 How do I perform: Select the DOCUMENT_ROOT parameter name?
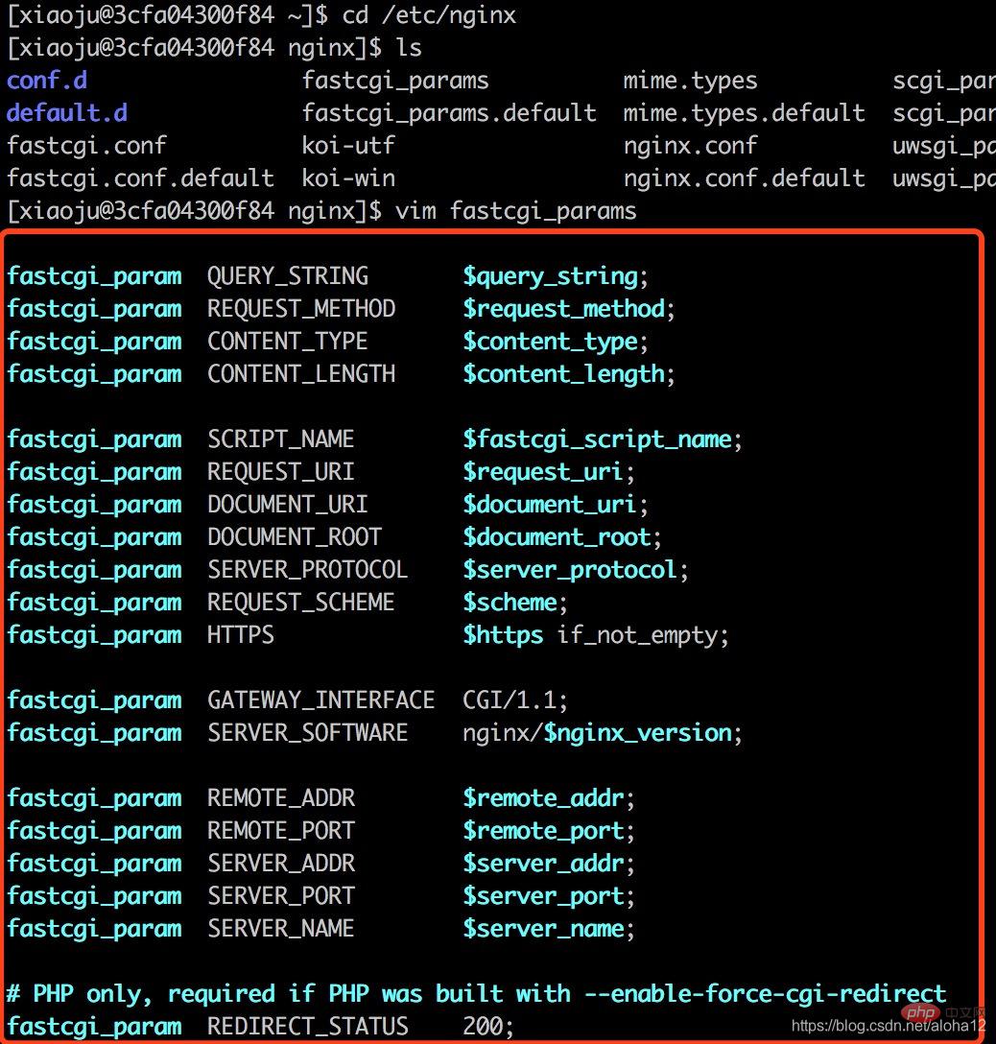(x=295, y=537)
